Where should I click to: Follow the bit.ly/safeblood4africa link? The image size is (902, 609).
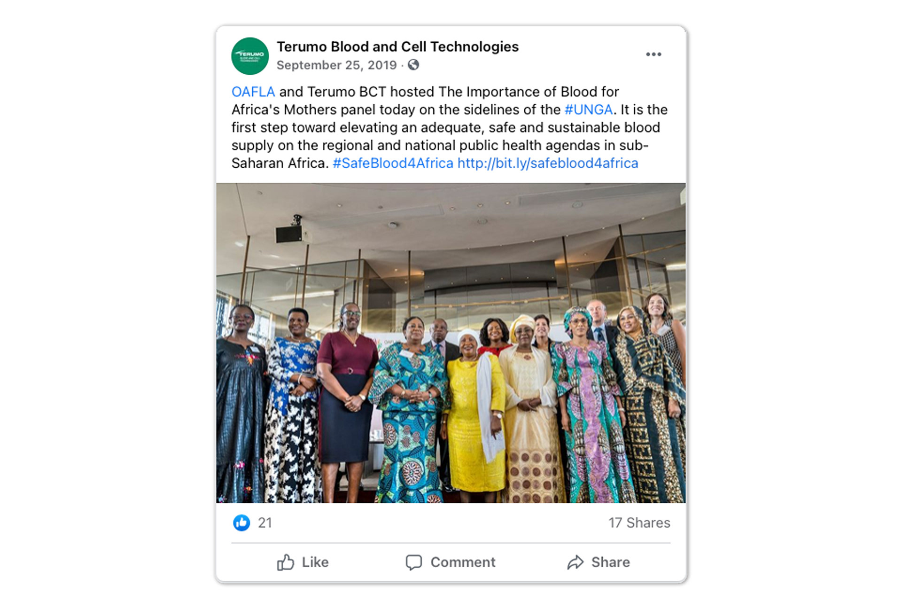pyautogui.click(x=548, y=163)
